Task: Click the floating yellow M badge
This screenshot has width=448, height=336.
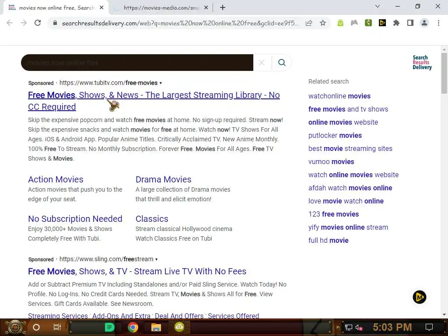Action: coord(420,297)
